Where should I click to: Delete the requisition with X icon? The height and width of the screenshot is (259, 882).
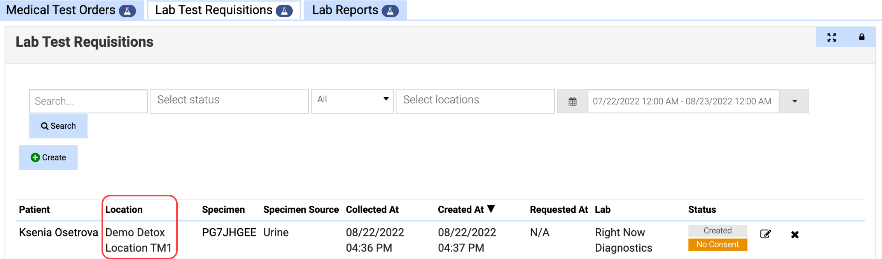click(795, 234)
